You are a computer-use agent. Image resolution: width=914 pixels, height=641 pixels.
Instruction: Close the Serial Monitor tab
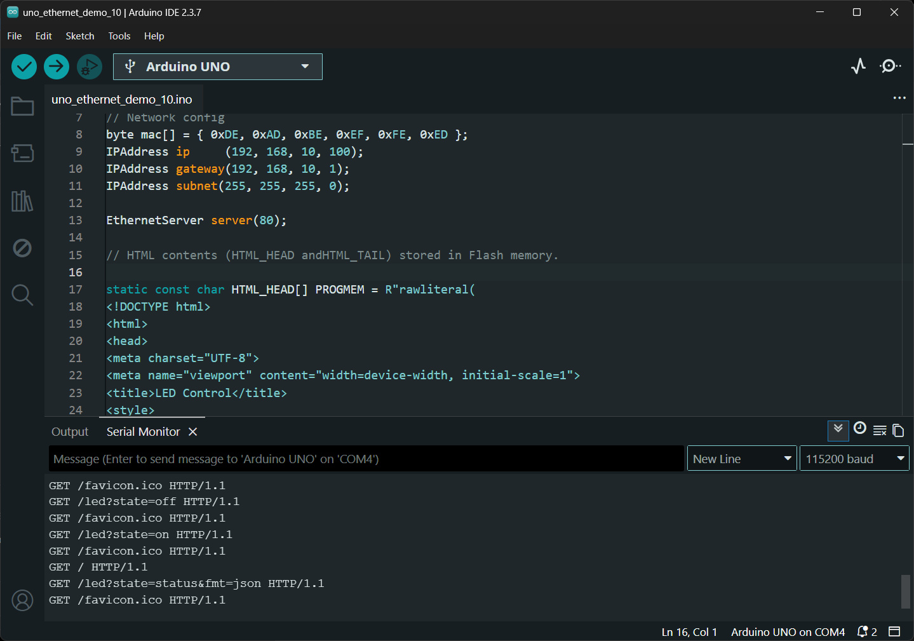tap(193, 432)
